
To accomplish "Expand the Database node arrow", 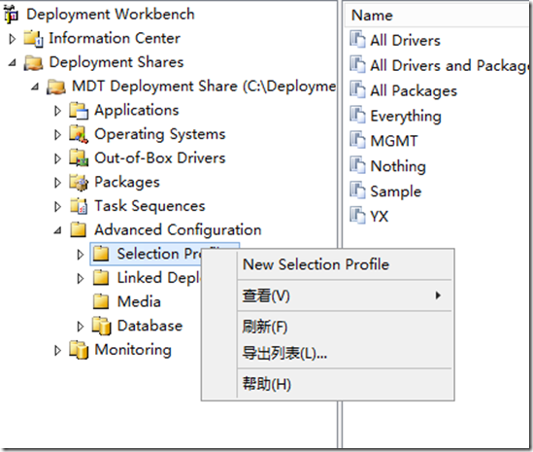I will pyautogui.click(x=81, y=327).
